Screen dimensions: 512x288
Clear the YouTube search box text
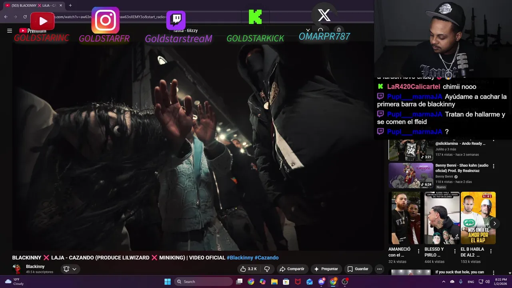pos(308,30)
